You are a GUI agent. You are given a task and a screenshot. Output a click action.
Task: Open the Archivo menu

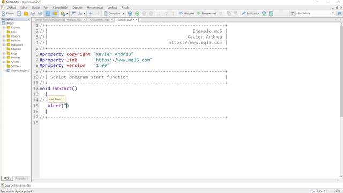click(x=11, y=8)
